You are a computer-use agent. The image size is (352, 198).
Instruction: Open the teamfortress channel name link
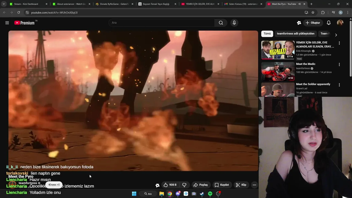[28, 183]
